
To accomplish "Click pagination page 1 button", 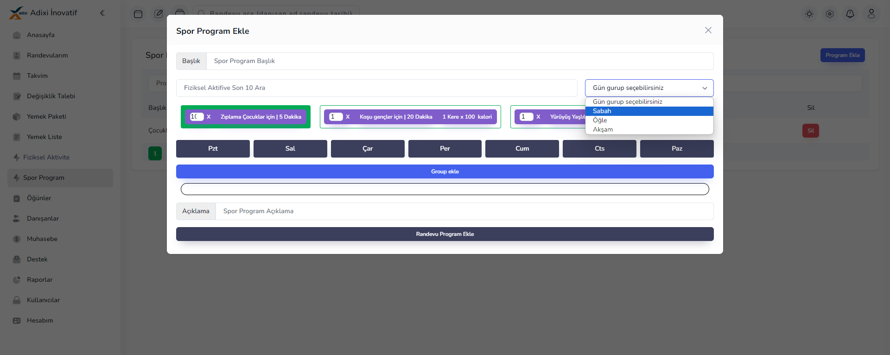I will (155, 153).
